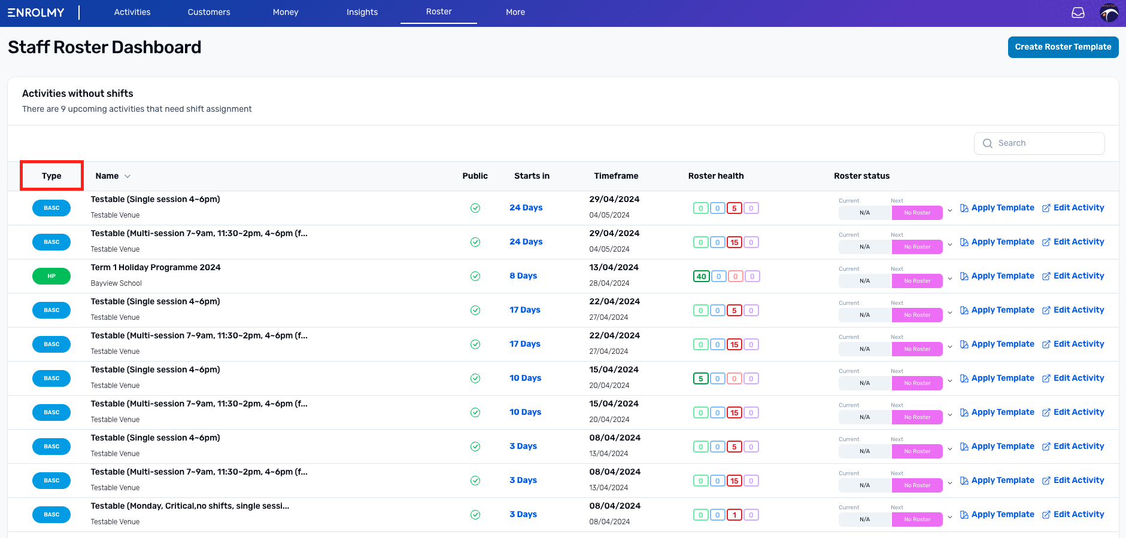Expand roster status chevron for 22/04/2024 Multi-session

tap(950, 347)
